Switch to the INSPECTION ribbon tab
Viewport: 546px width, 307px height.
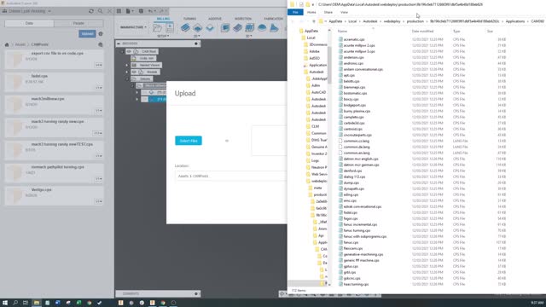[x=243, y=19]
